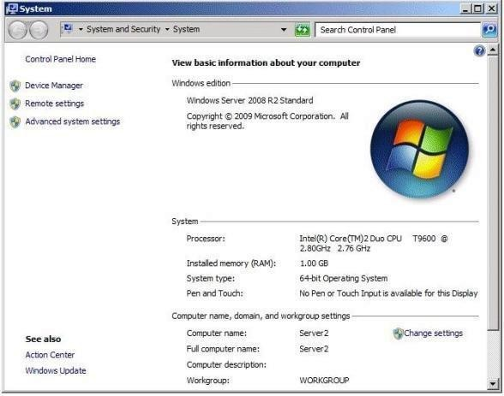Click the shield icon beside Change settings
Viewport: 504px width, 396px height.
(398, 334)
